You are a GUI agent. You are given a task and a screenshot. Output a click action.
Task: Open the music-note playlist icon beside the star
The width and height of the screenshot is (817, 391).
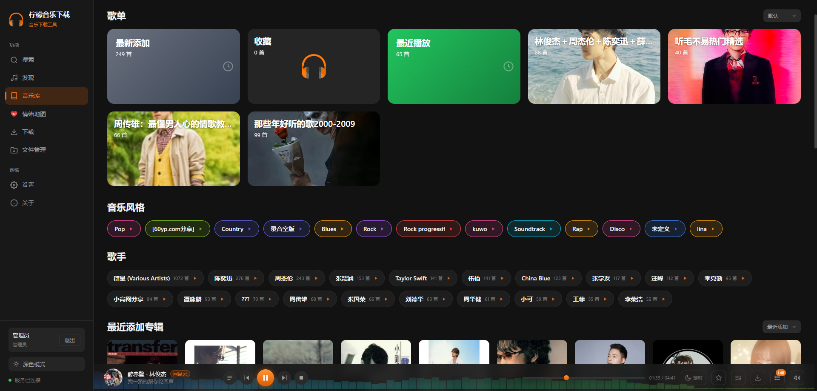(738, 378)
